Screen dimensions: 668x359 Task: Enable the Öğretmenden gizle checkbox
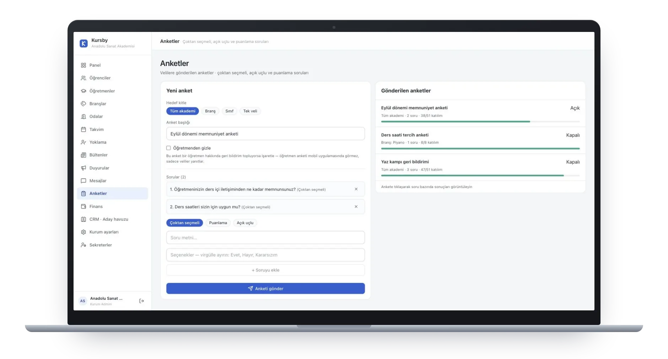168,148
